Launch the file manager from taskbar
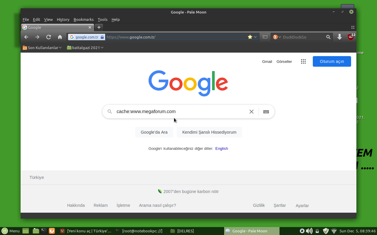 point(36,231)
